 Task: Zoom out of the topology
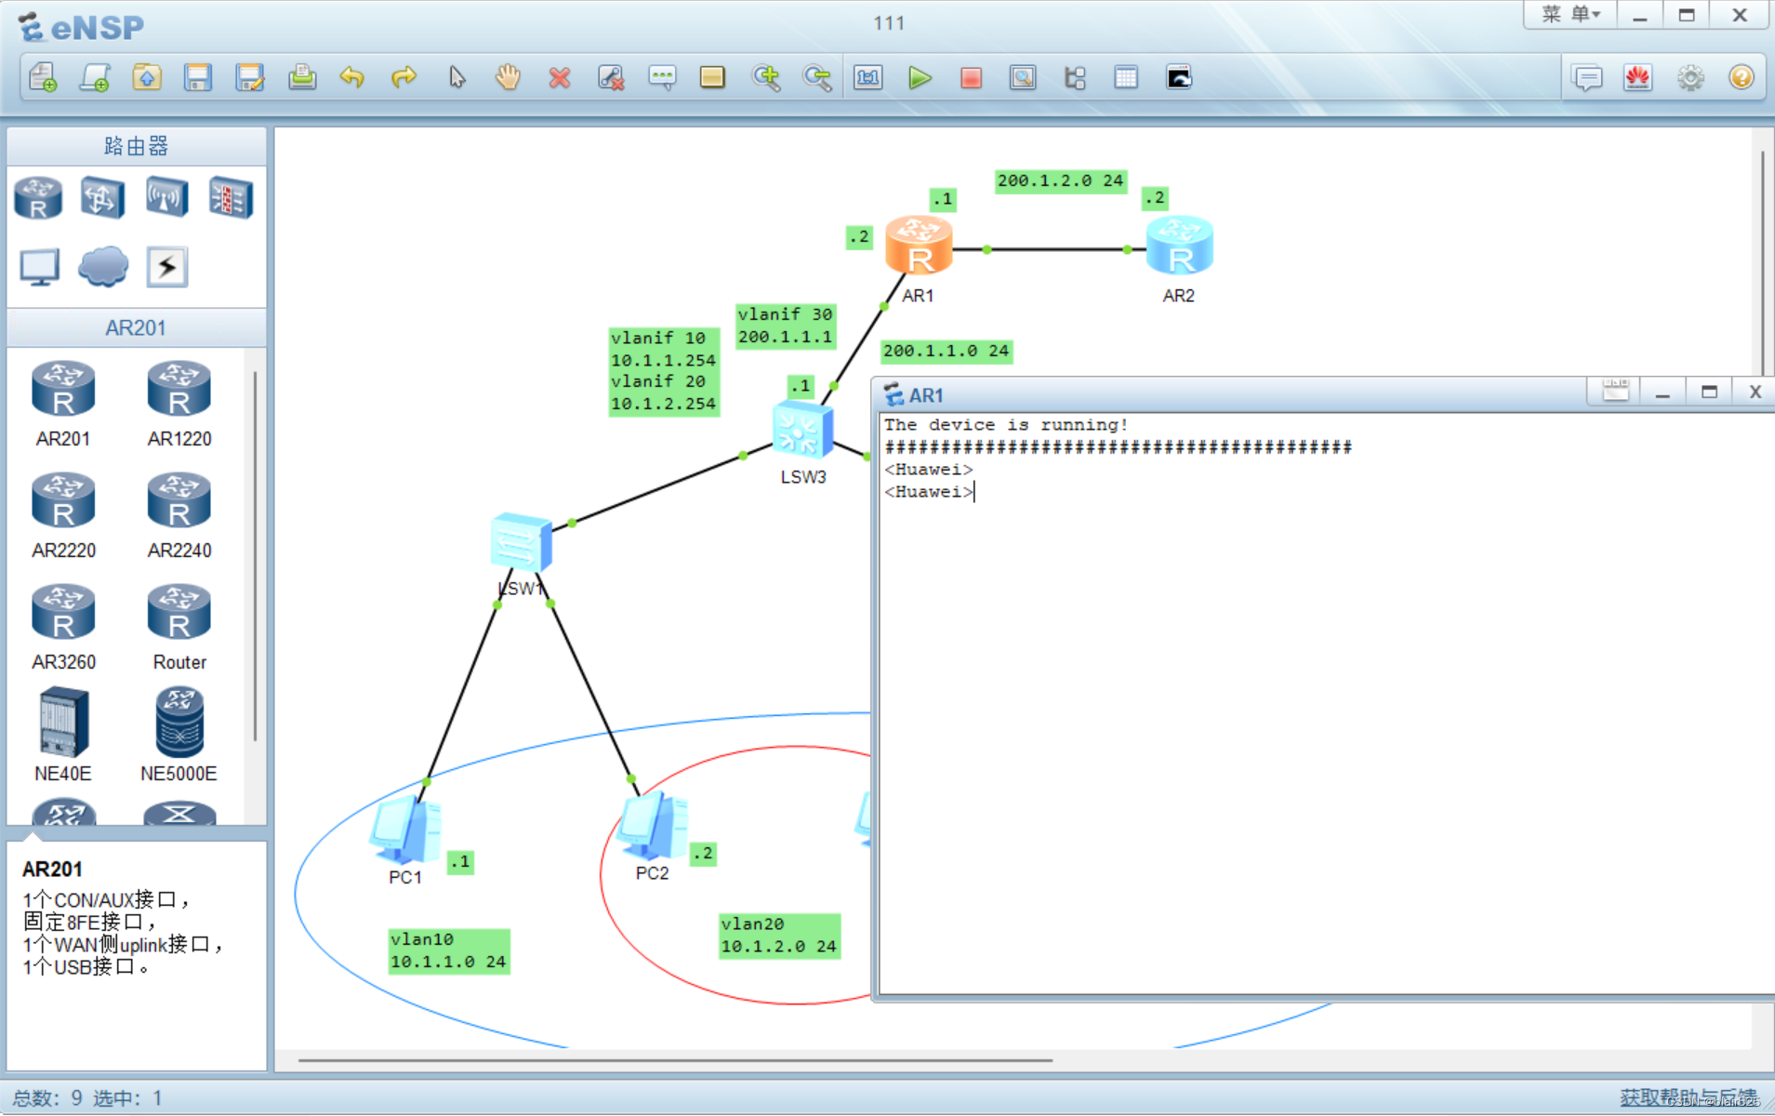point(817,78)
